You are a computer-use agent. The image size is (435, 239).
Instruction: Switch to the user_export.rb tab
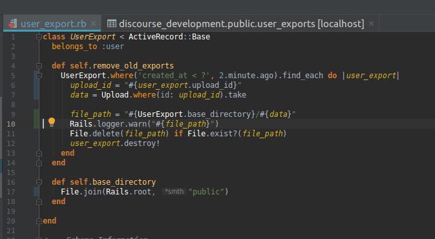coord(54,24)
